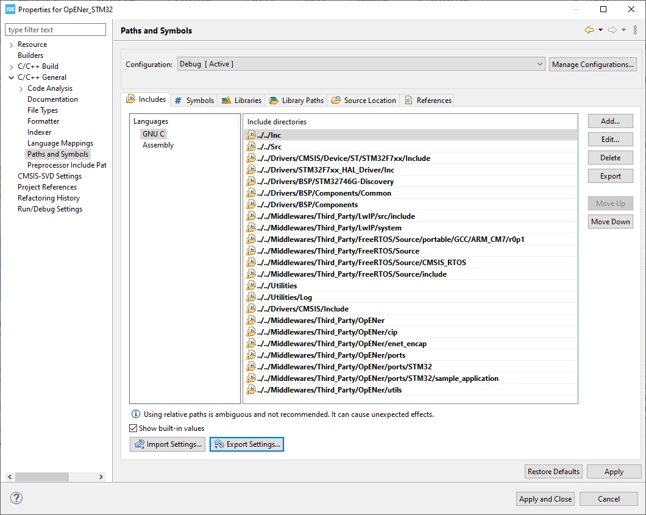The height and width of the screenshot is (515, 646).
Task: Open the back history dropdown arrow
Action: [600, 30]
